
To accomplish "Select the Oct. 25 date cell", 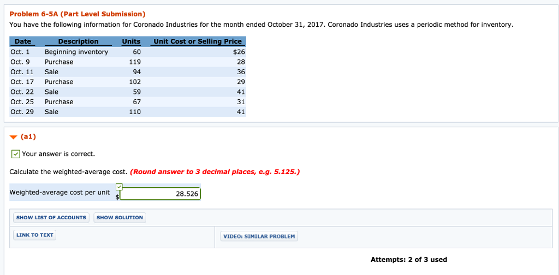I will click(x=22, y=101).
